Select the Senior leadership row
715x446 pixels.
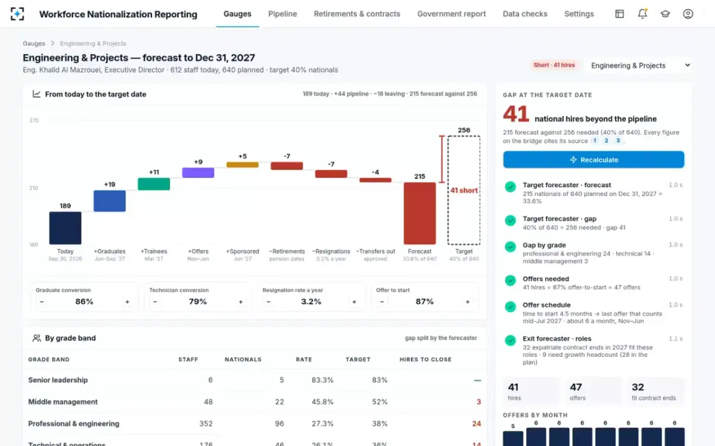254,380
